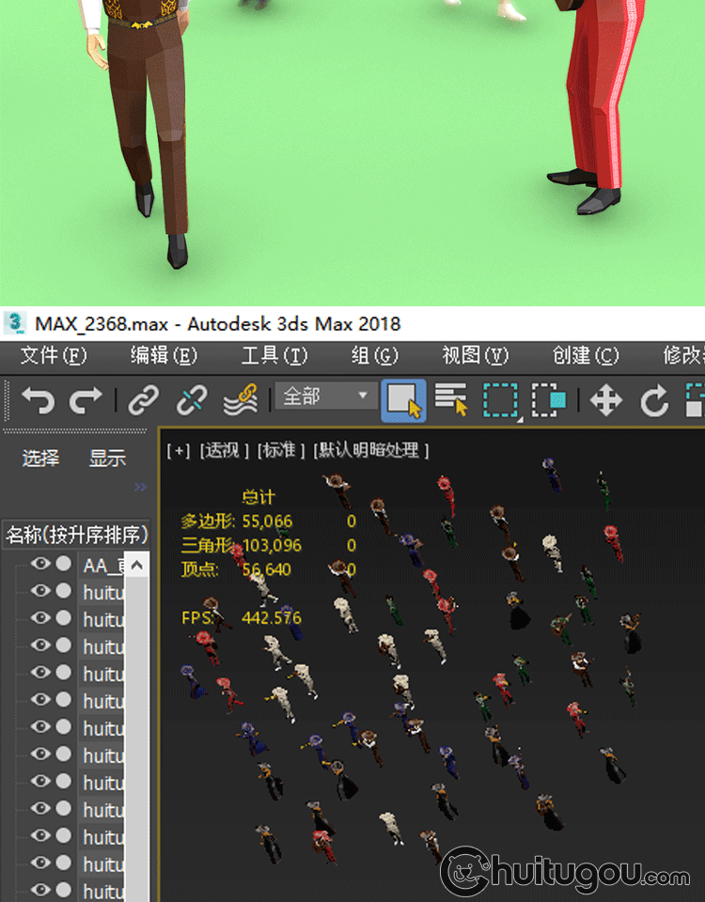Toggle the round dot icon on the AA_ row
Viewport: 705px width, 902px height.
tap(63, 564)
